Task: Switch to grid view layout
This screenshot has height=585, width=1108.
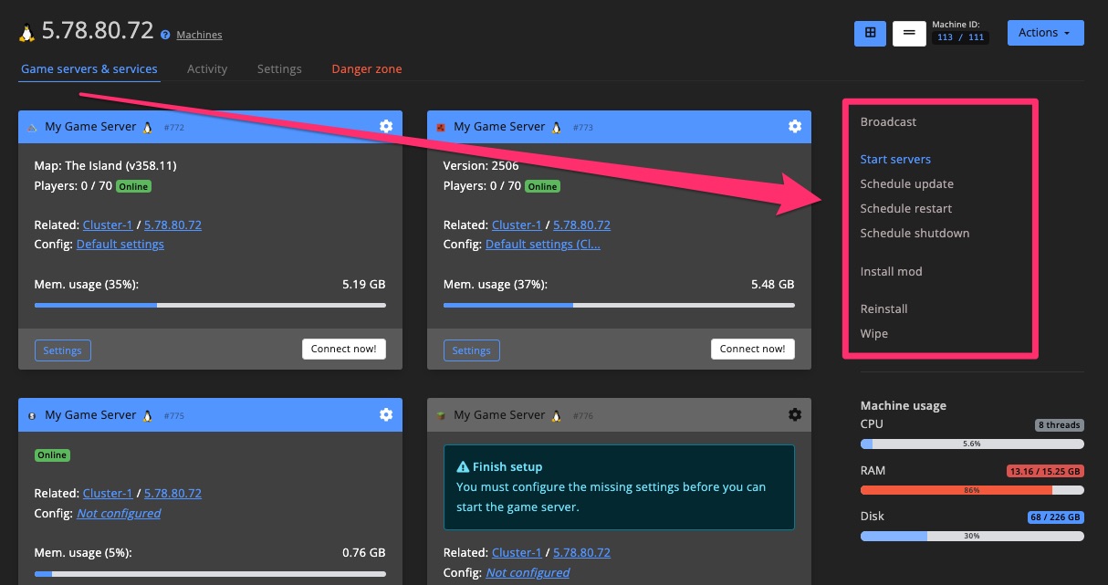Action: click(869, 33)
